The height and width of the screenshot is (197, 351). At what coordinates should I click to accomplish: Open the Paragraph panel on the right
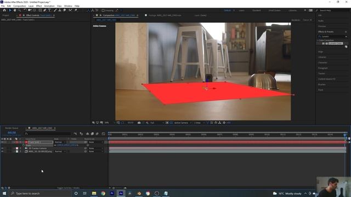[x=323, y=68]
